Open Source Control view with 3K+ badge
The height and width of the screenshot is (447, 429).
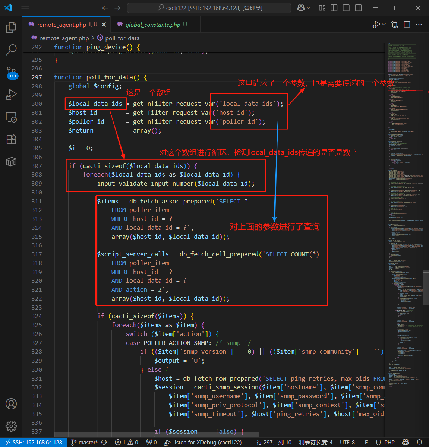(11, 73)
